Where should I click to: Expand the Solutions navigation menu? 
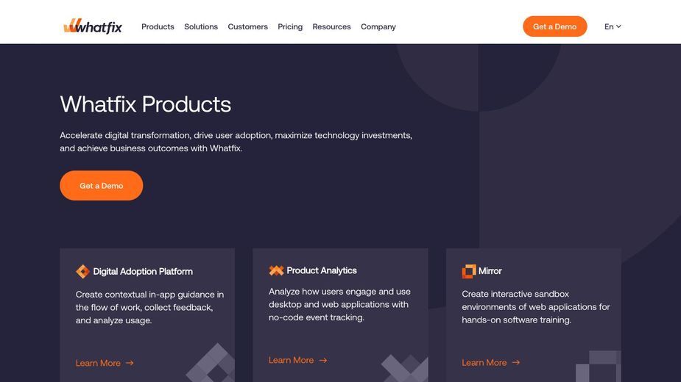tap(201, 26)
